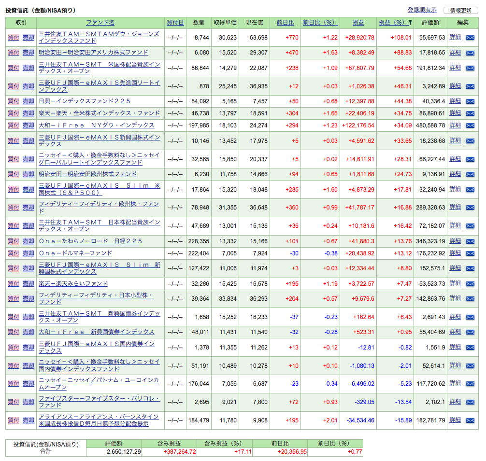Click 売却 for 明治安田アメリカ株式ファンド
The image size is (486, 461).
click(28, 53)
